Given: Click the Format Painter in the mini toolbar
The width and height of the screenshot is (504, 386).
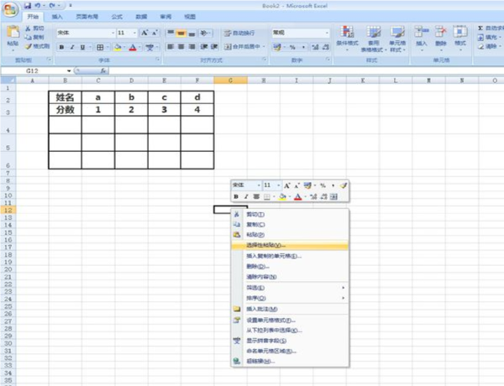Looking at the screenshot, I should tap(344, 185).
